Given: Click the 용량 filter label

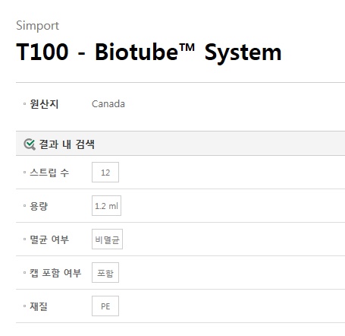Looking at the screenshot, I should click(39, 206).
